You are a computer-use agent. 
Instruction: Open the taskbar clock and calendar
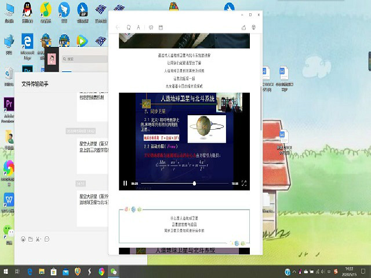[x=349, y=272]
